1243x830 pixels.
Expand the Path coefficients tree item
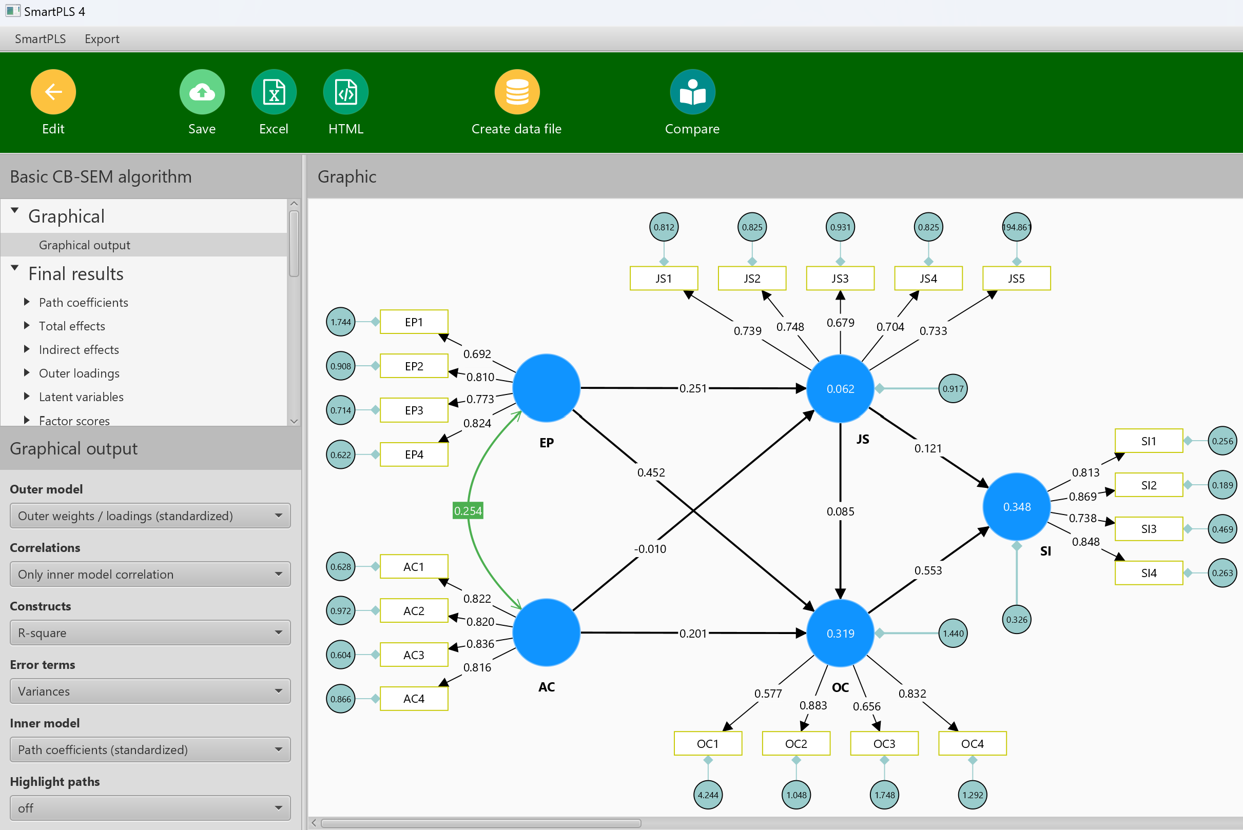[x=27, y=302]
